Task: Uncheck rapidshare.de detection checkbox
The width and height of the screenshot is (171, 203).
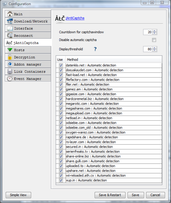Action: tap(61, 137)
